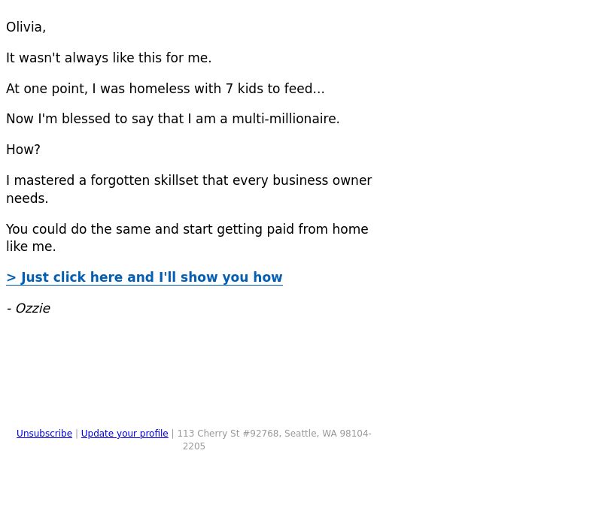This screenshot has width=602, height=511.
Task: Click the 'Olivia,' greeting line
Action: click(26, 27)
